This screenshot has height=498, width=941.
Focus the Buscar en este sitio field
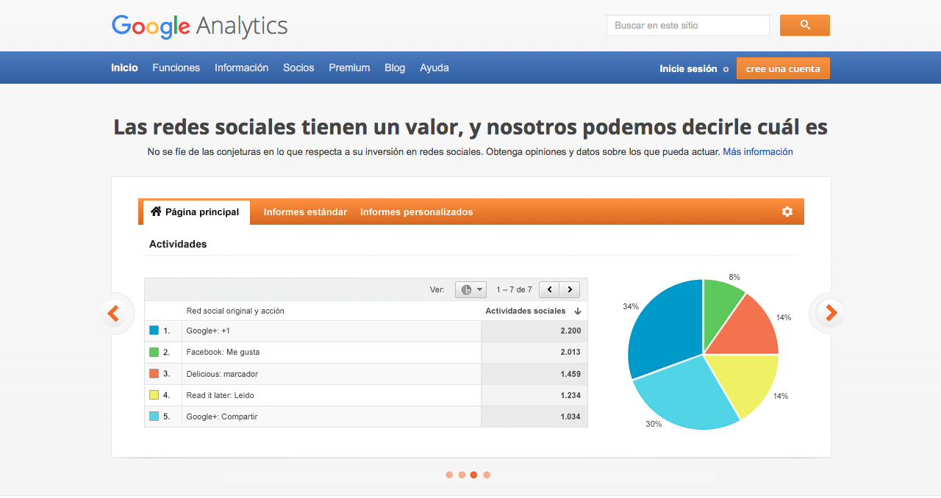coord(688,25)
